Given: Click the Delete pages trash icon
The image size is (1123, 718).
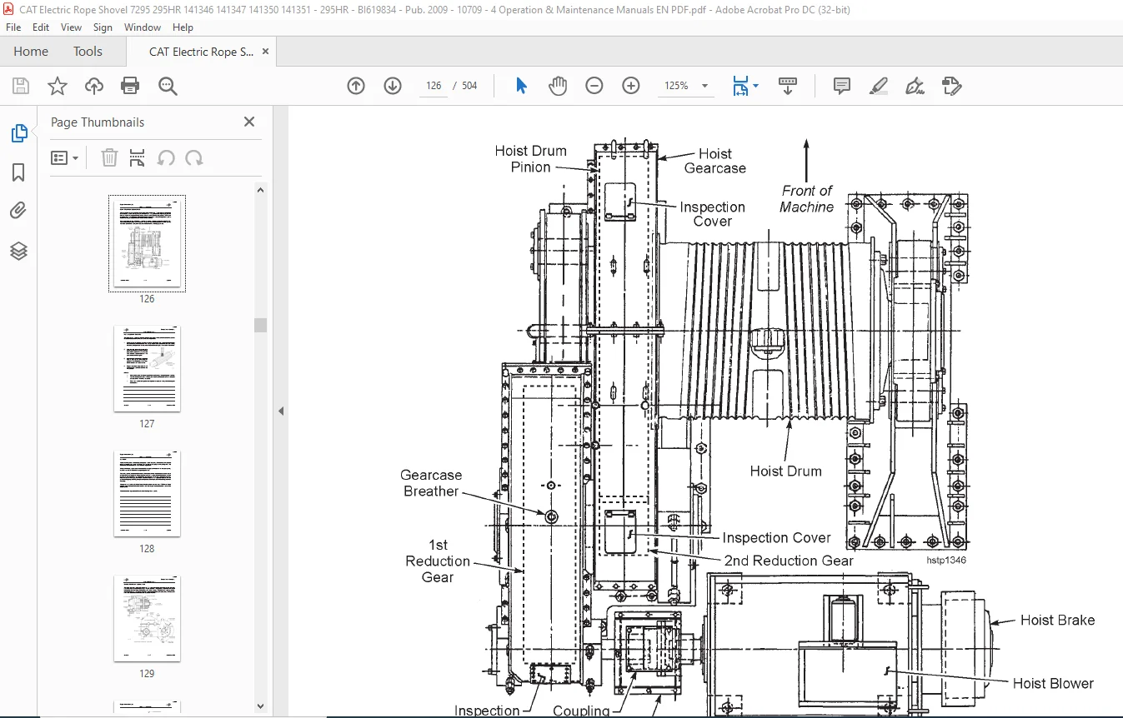Looking at the screenshot, I should point(109,157).
